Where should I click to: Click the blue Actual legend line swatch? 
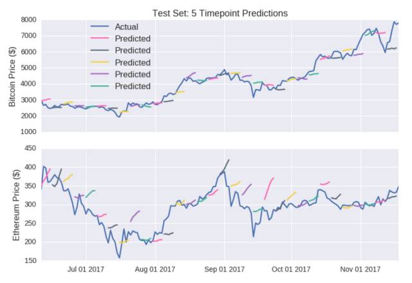tap(100, 26)
